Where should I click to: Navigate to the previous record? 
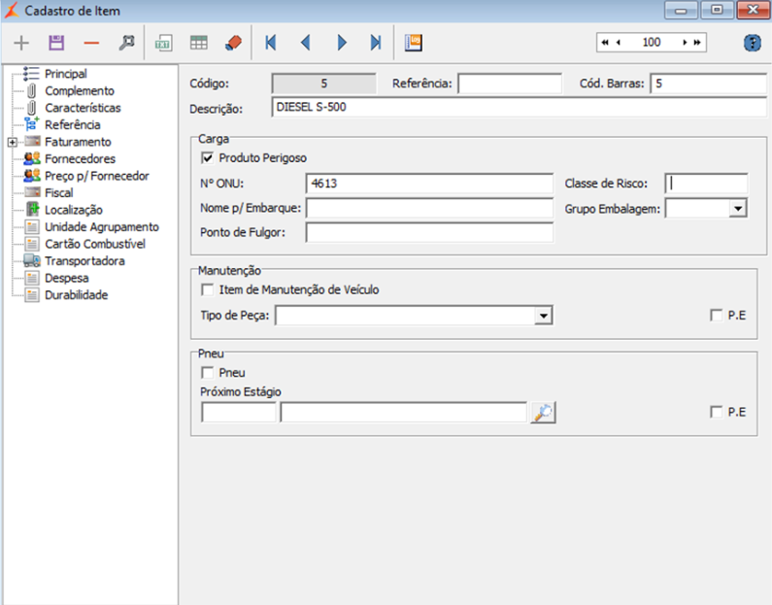point(305,43)
